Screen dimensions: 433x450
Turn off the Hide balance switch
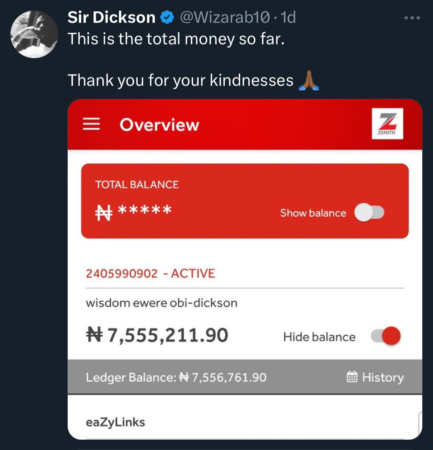(x=386, y=336)
